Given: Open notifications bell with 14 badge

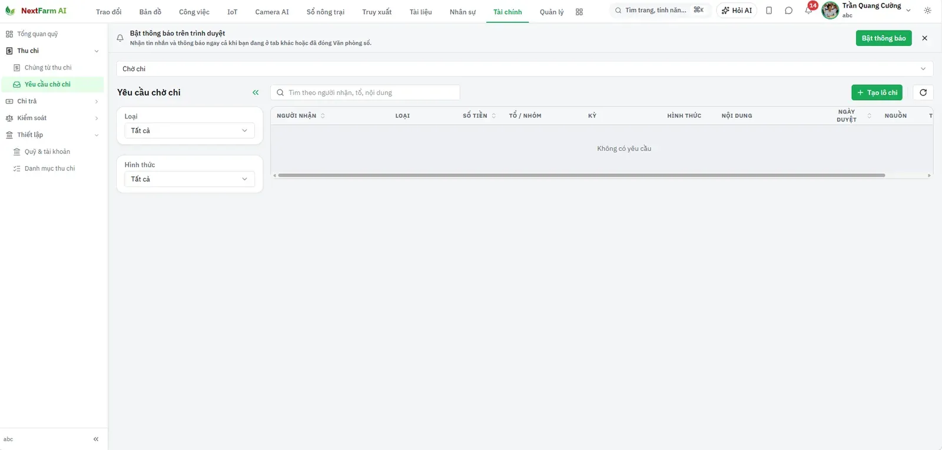Looking at the screenshot, I should click(x=810, y=9).
